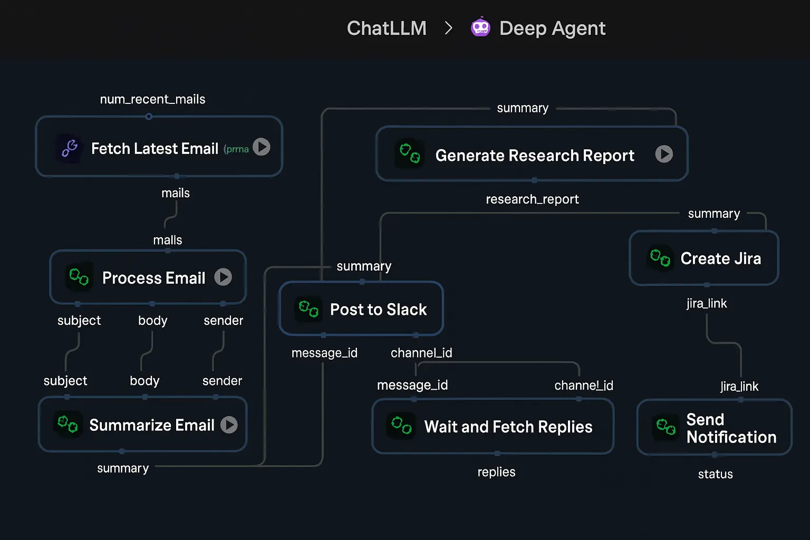Image resolution: width=810 pixels, height=540 pixels.
Task: Open the Deep Agent breadcrumb
Action: (x=552, y=28)
